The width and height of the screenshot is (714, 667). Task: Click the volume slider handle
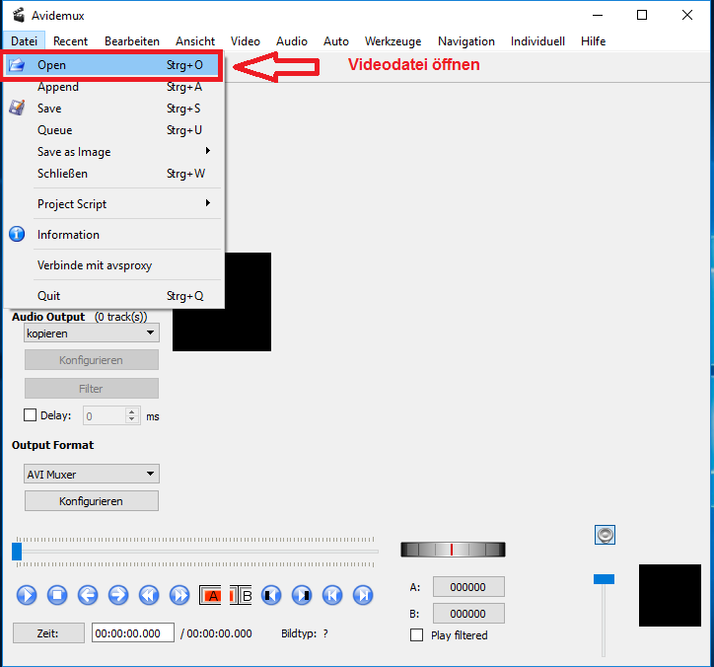604,579
